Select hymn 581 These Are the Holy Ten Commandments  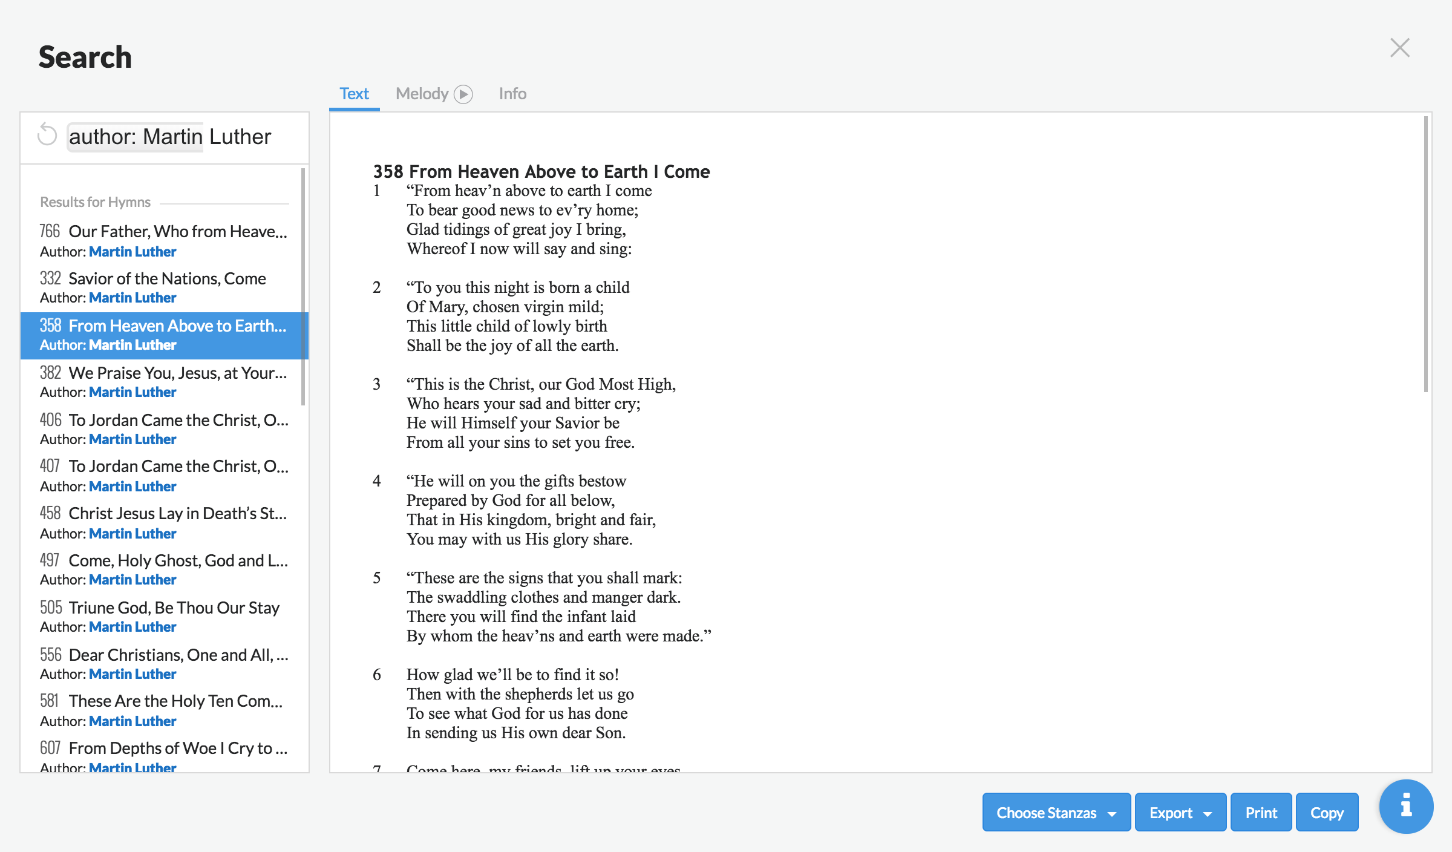click(163, 710)
